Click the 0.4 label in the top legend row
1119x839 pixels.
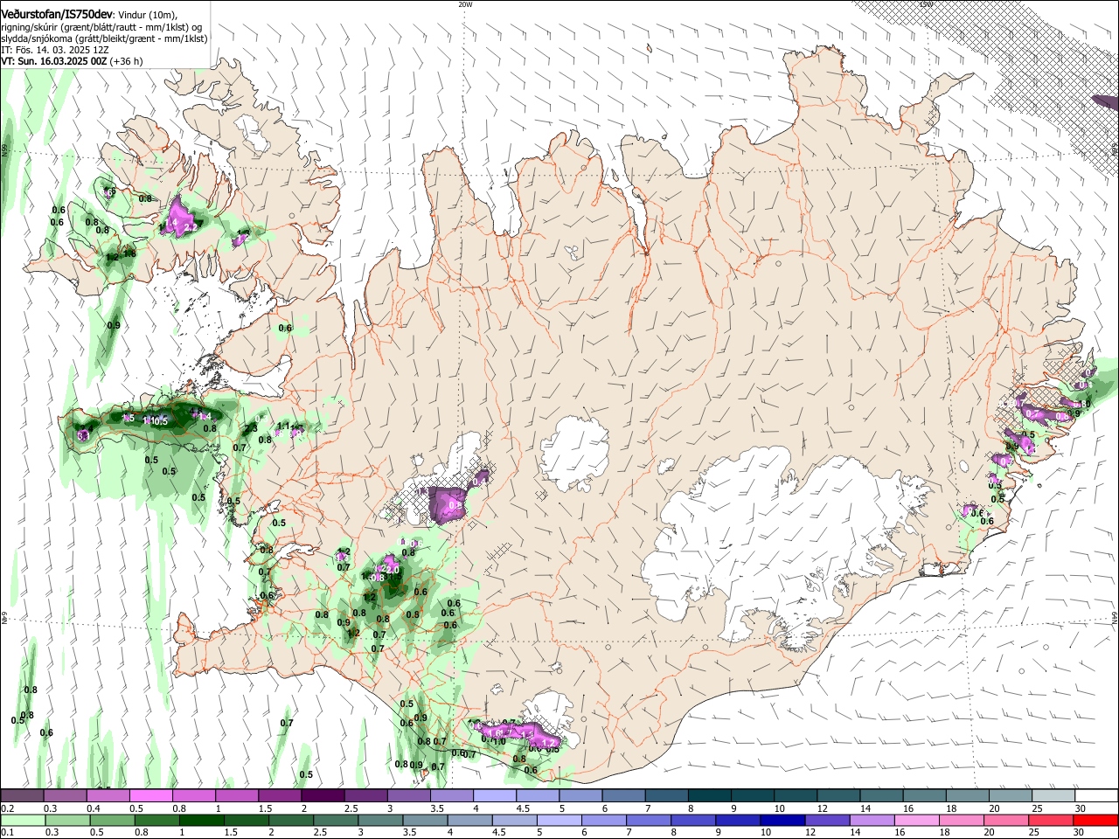tap(94, 808)
